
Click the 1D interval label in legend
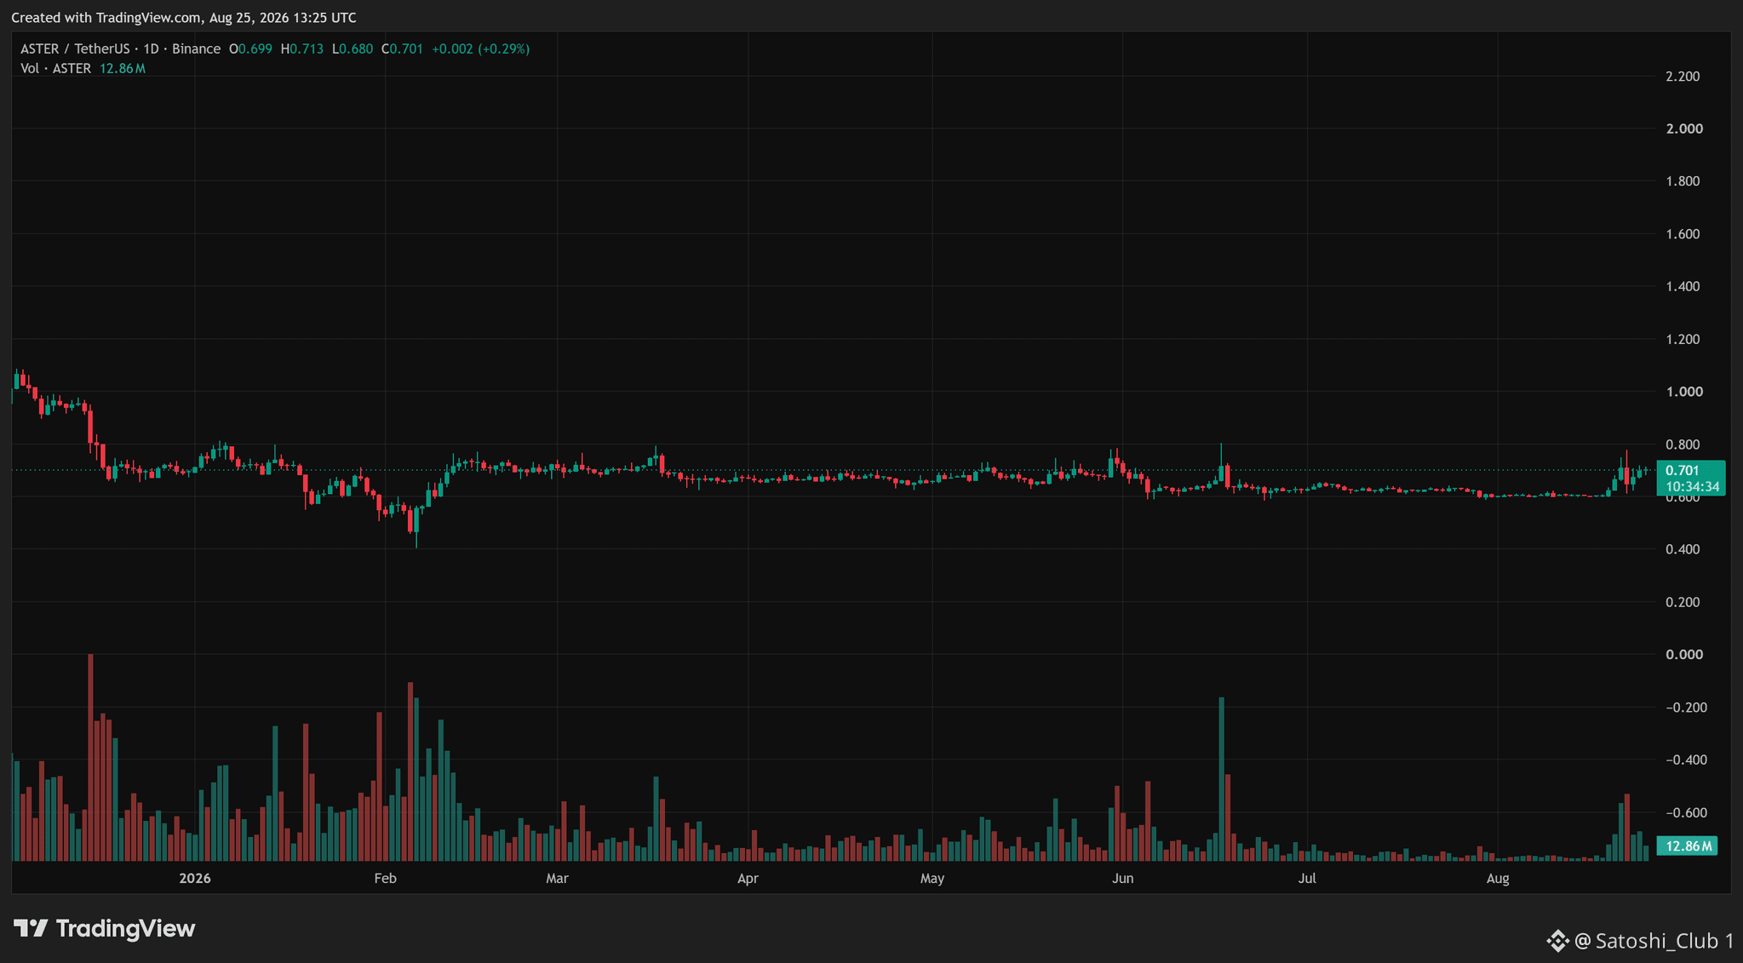tap(151, 49)
